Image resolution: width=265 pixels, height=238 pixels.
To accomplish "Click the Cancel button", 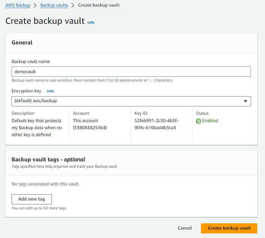I will pyautogui.click(x=185, y=228).
